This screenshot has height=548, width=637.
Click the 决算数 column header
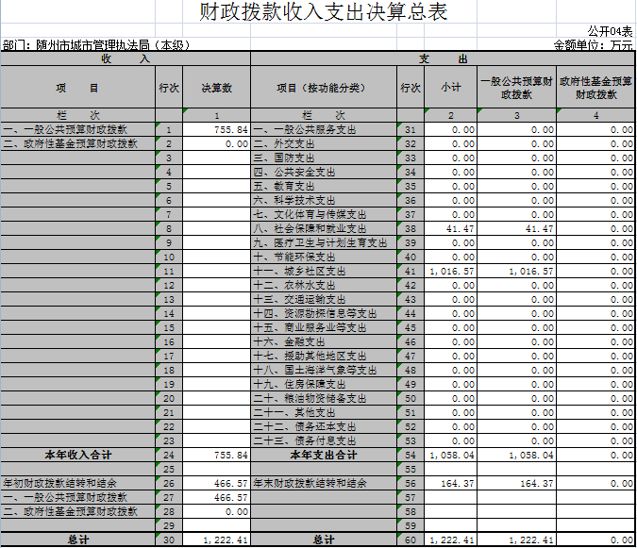[216, 88]
